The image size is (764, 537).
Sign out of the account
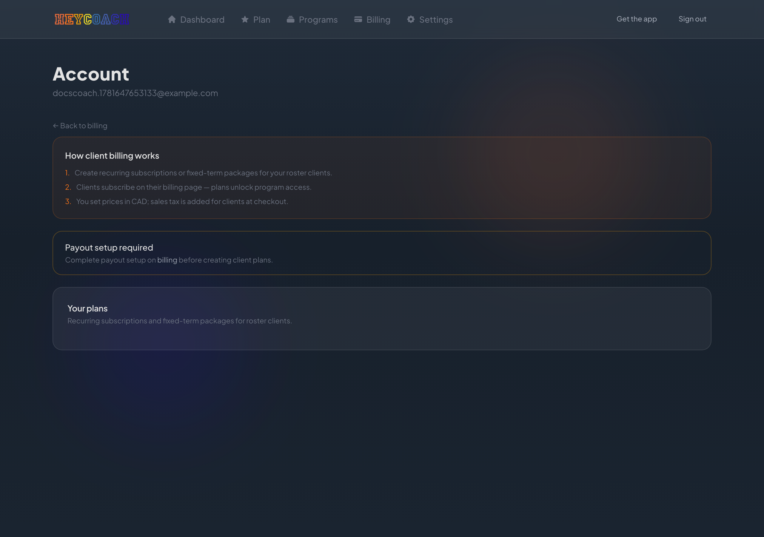coord(692,19)
